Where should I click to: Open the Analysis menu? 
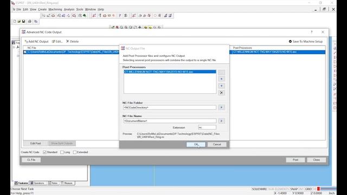point(69,9)
